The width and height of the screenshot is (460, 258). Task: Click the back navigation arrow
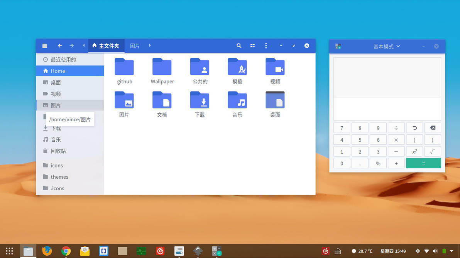pos(60,45)
